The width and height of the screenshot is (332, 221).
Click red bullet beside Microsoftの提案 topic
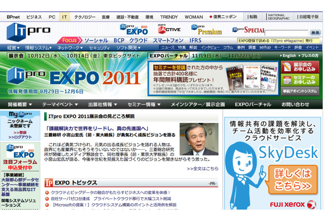pos(47,205)
